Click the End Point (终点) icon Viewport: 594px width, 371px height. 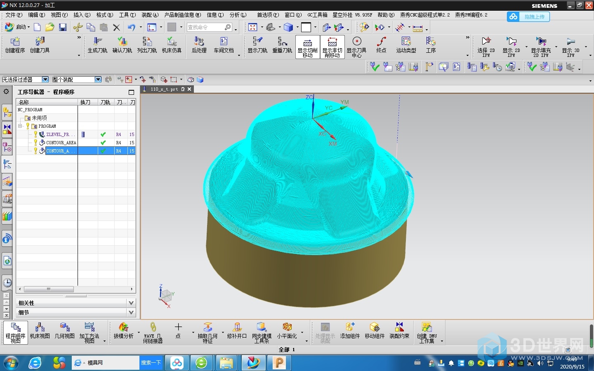click(382, 45)
